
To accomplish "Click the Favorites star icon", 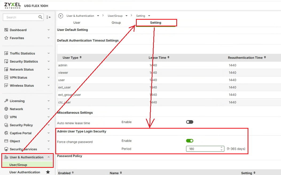I will pyautogui.click(x=6, y=38).
